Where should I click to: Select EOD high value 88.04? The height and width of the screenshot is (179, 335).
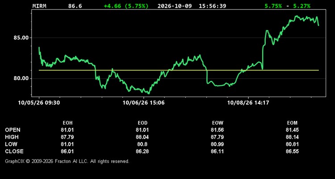(x=142, y=137)
